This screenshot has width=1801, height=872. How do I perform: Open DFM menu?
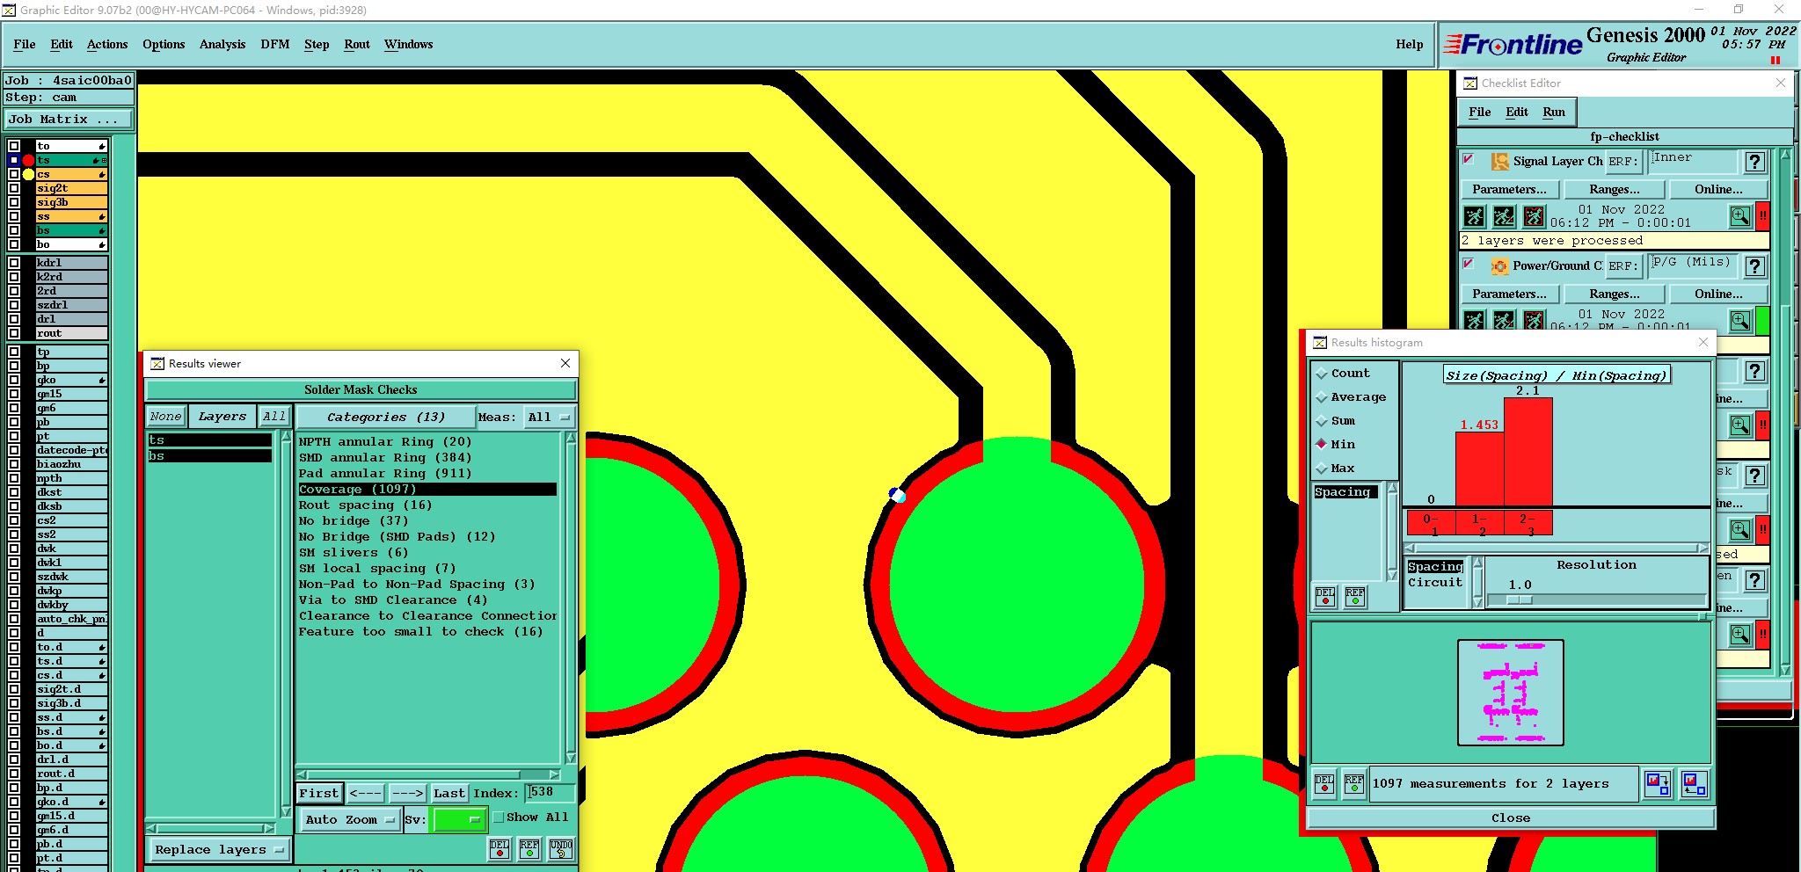pos(275,45)
